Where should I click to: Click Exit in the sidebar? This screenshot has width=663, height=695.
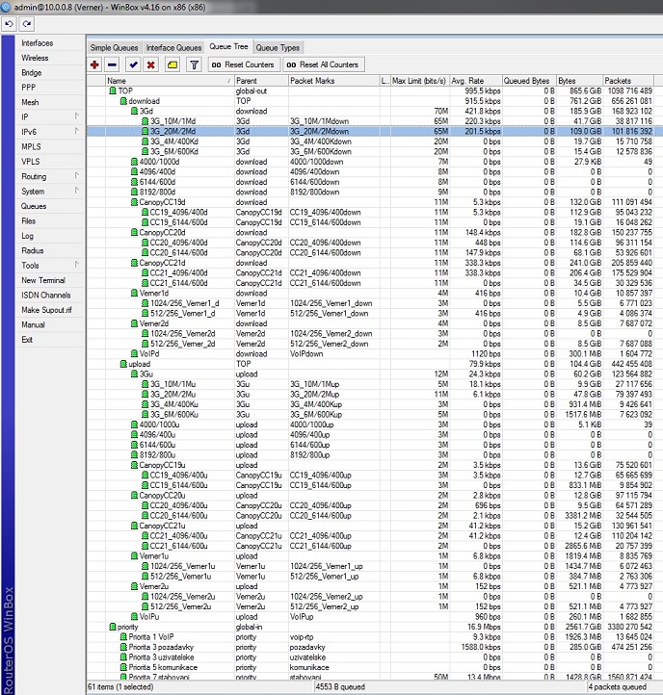[27, 340]
